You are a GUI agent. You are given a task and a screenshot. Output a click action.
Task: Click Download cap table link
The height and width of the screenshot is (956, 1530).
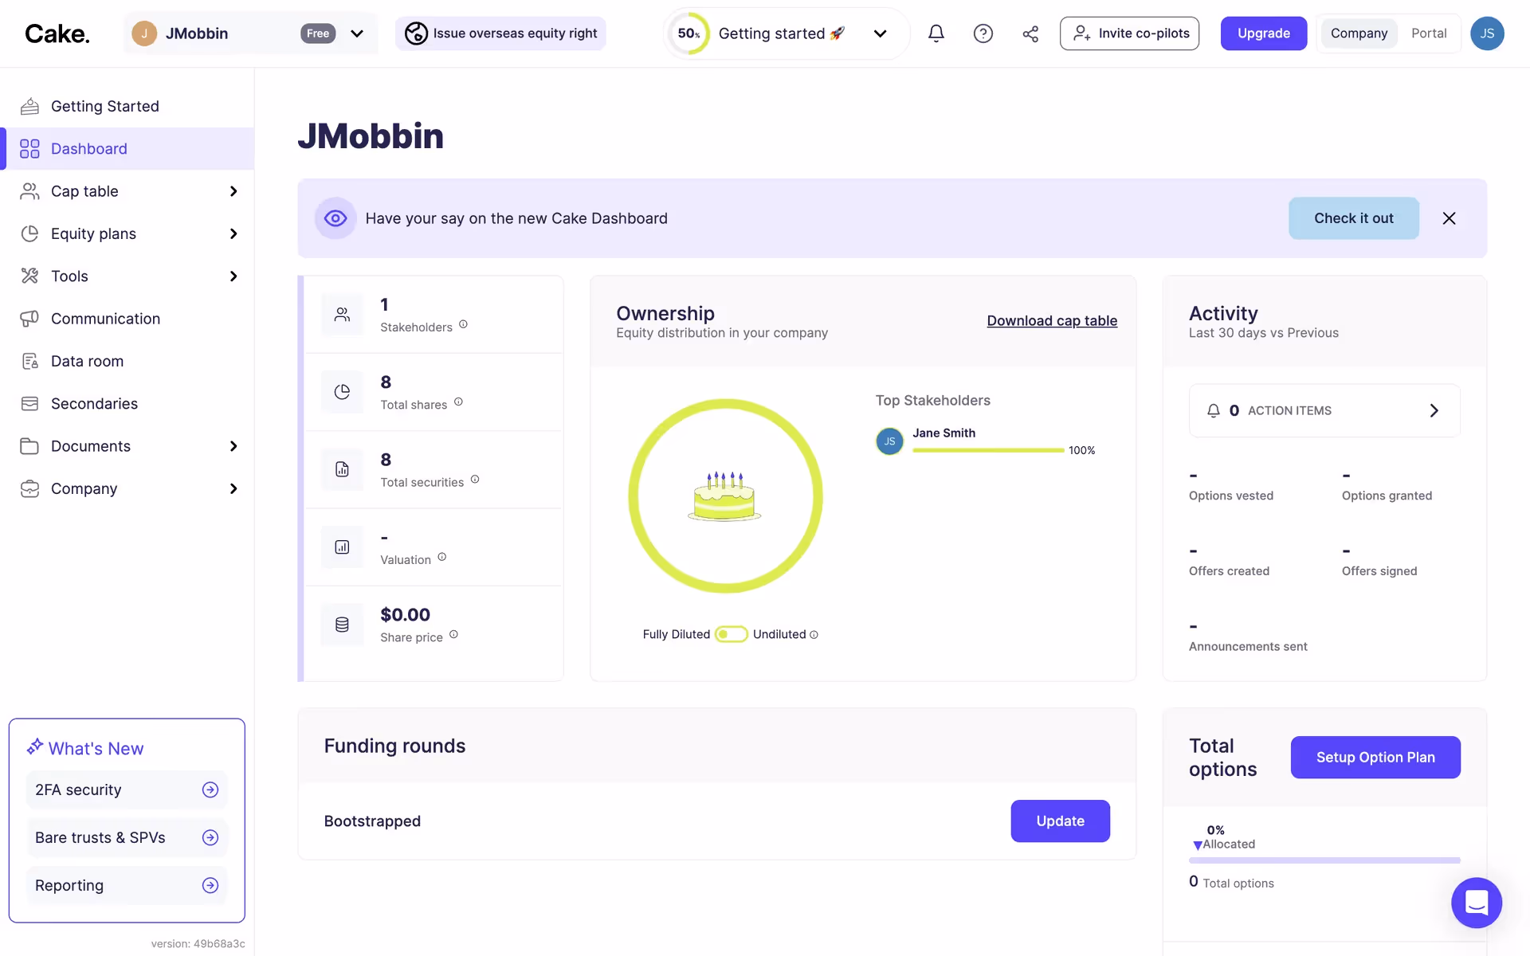pyautogui.click(x=1051, y=320)
